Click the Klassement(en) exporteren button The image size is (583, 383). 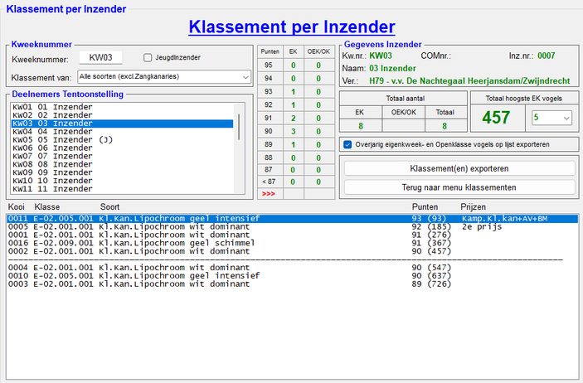point(459,167)
